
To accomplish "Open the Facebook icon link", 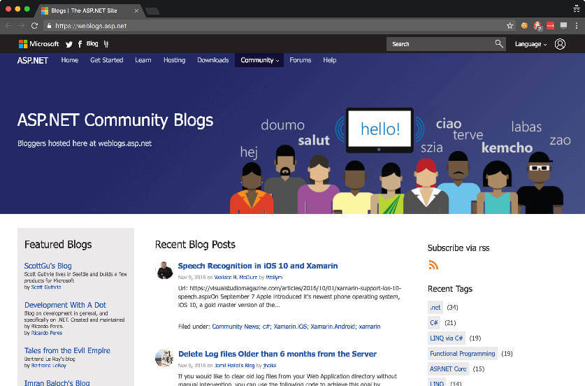I will [80, 45].
